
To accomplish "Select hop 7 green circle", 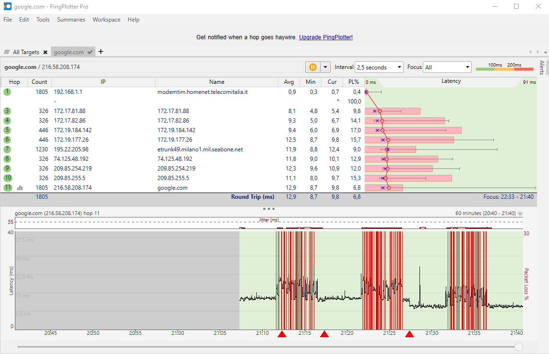I will pyautogui.click(x=7, y=149).
